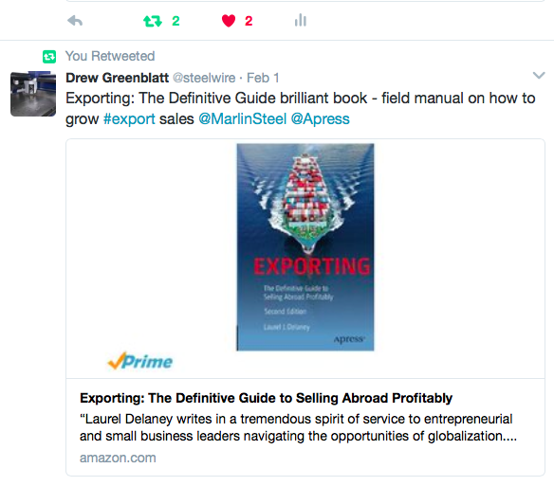Click the retweet count number 2
The width and height of the screenshot is (554, 486).
coord(175,21)
